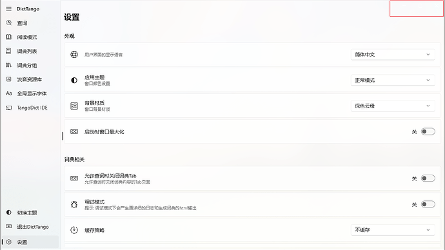This screenshot has height=250, width=445.
Task: Launch TangoDict IDE from the sidebar
Action: point(30,108)
